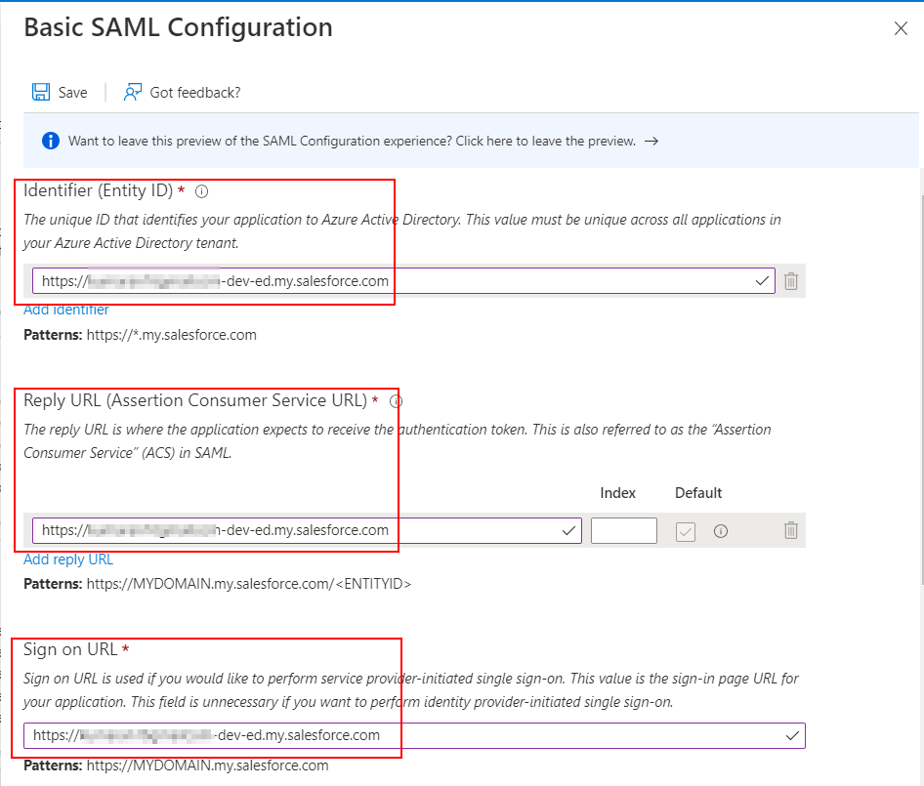924x786 pixels.
Task: Click Add reply URL link
Action: coord(68,559)
